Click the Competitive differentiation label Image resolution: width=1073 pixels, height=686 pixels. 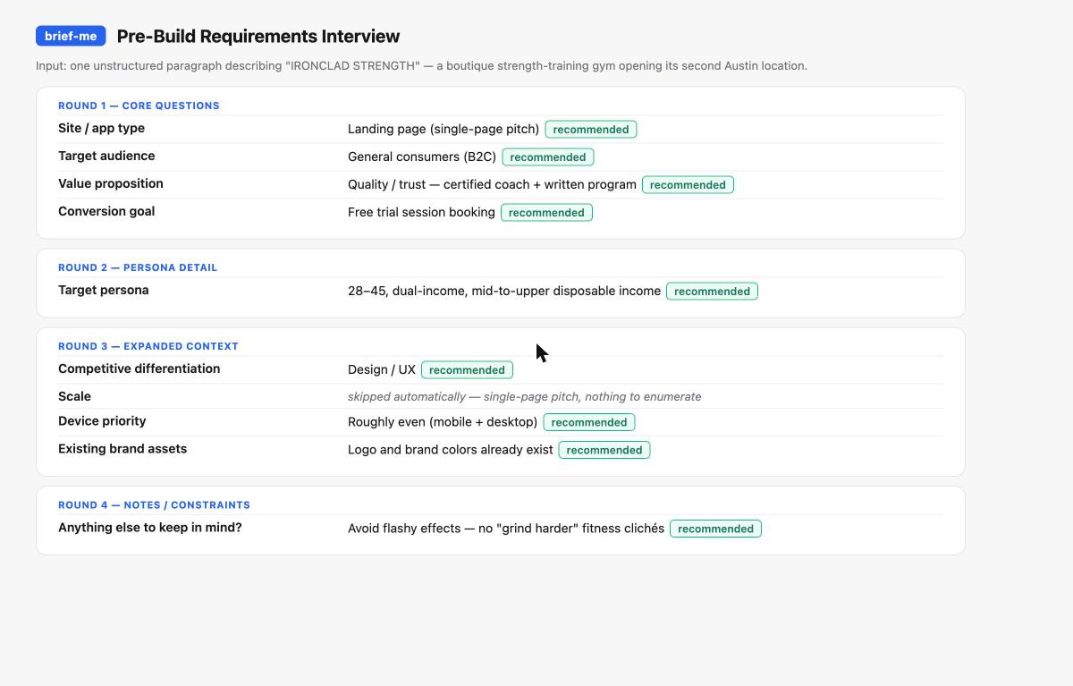click(139, 368)
